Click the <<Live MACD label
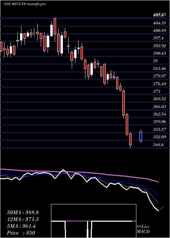This screenshot has height=238, width=170. (x=143, y=229)
